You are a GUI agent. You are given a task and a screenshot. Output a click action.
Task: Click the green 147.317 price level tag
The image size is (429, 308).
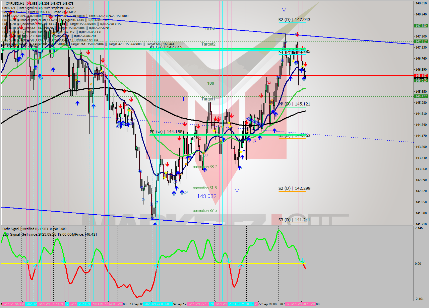(421, 42)
